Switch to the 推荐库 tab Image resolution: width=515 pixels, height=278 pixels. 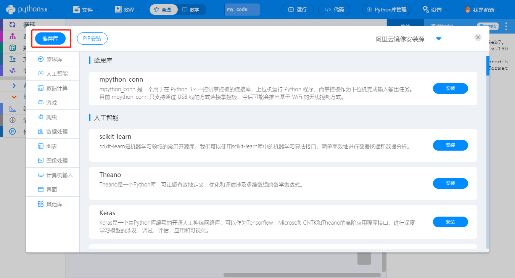tap(50, 39)
